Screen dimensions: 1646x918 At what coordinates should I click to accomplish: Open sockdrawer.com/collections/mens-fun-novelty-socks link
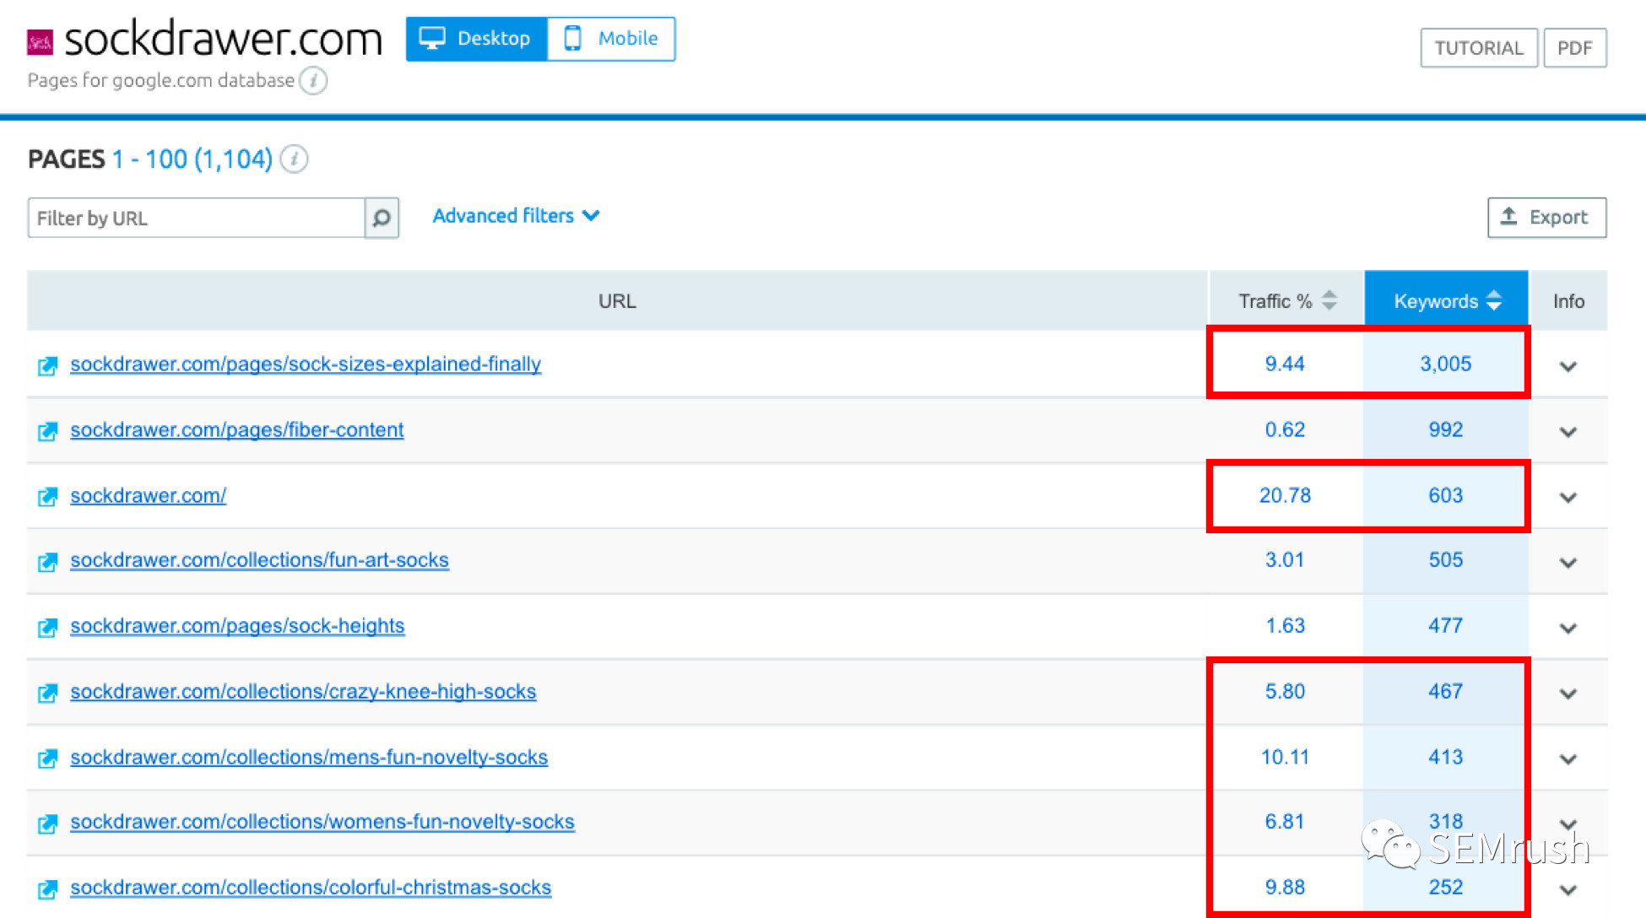point(309,758)
